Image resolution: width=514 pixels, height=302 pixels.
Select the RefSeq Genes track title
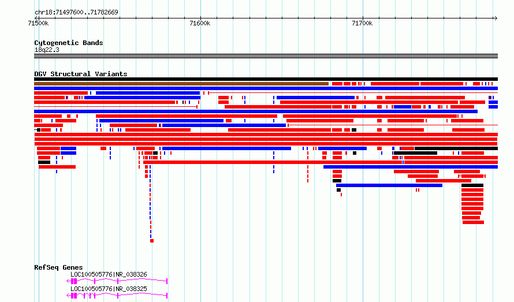pyautogui.click(x=58, y=267)
